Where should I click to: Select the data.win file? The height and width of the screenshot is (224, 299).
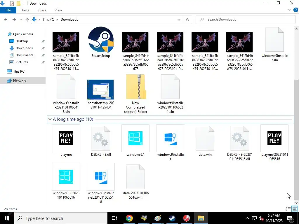(205, 141)
